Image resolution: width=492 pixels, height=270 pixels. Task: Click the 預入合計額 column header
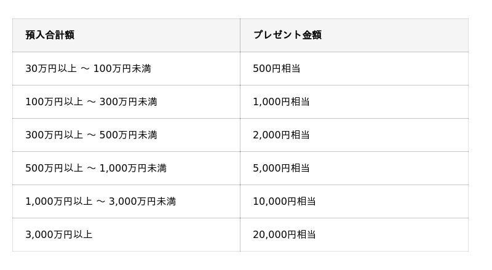[x=50, y=35]
